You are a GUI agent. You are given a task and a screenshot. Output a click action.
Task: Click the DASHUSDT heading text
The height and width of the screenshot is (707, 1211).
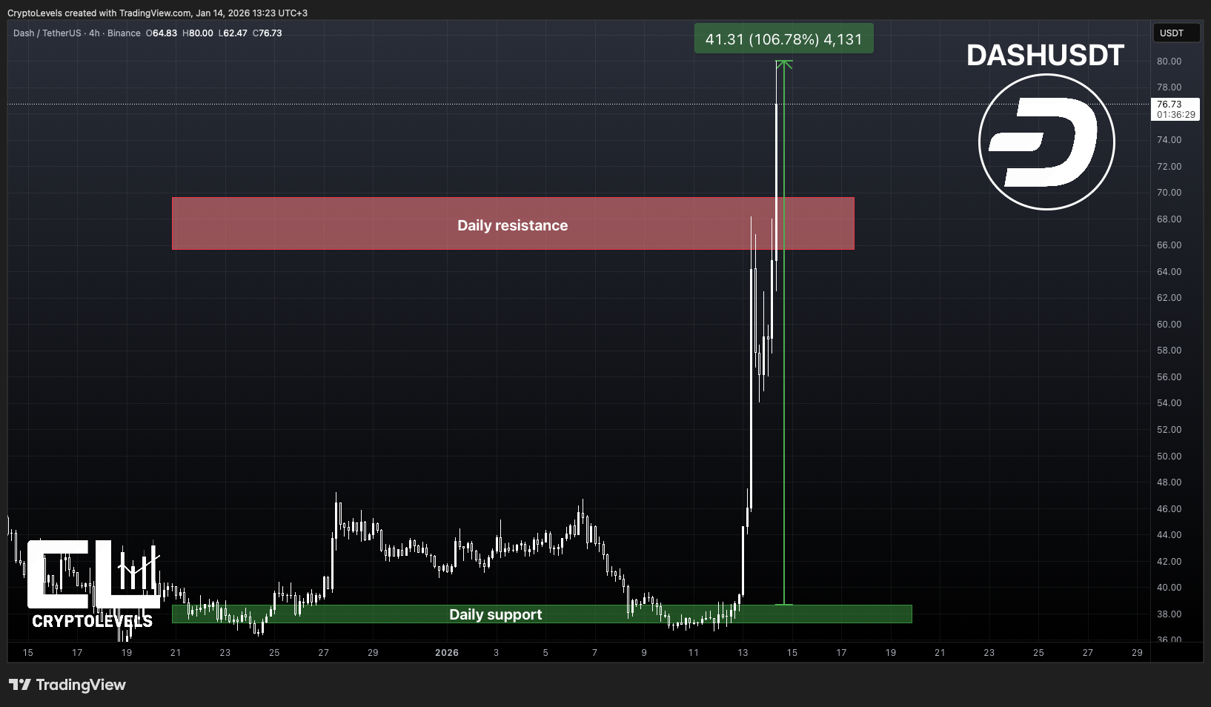[x=1045, y=56]
